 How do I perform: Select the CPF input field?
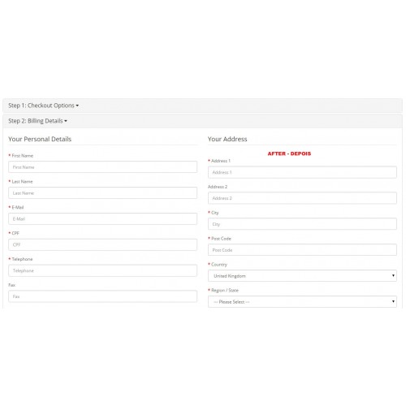[102, 244]
